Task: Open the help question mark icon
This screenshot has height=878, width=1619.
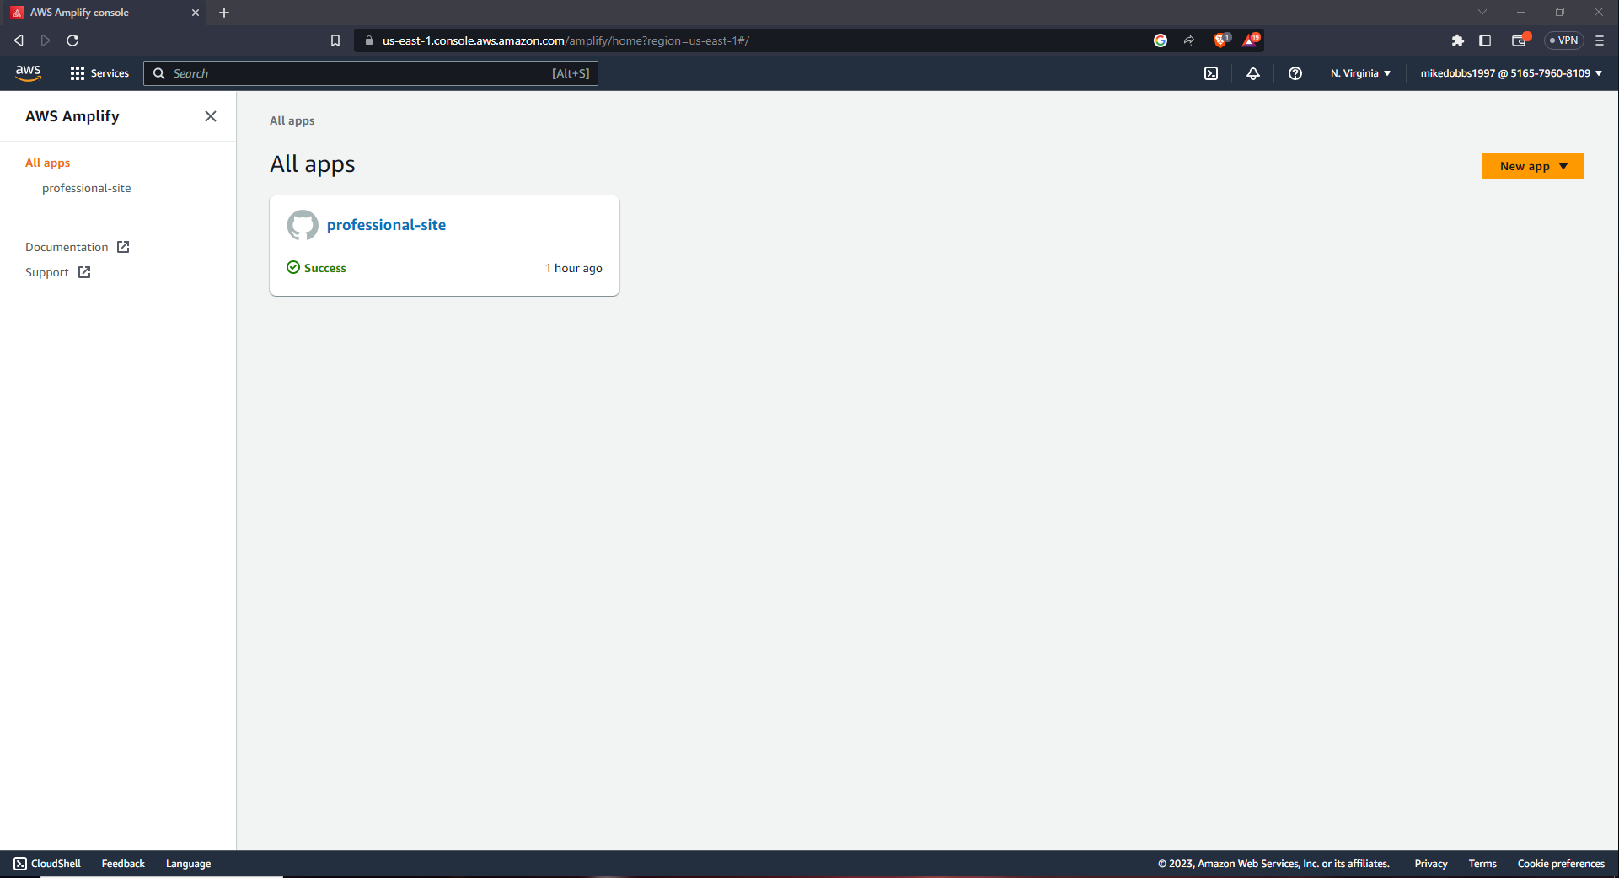Action: click(x=1295, y=73)
